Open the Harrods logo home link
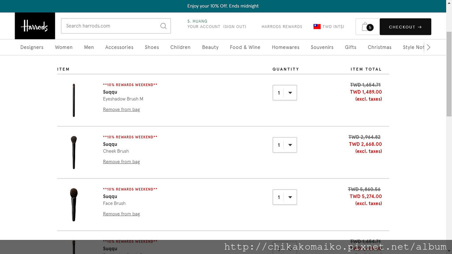Screen dimensions: 452x254 tap(35, 26)
